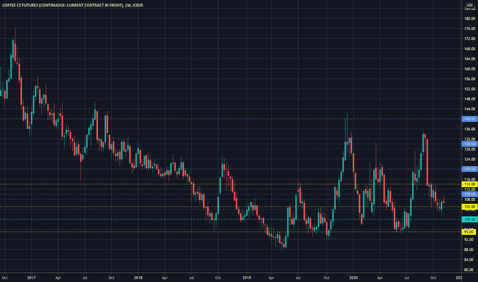Click the 148.00 price axis value

pos(470,99)
